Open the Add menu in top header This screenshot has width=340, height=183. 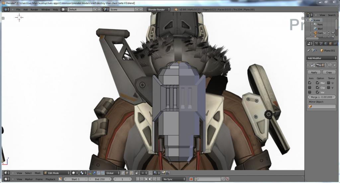[x=25, y=10]
